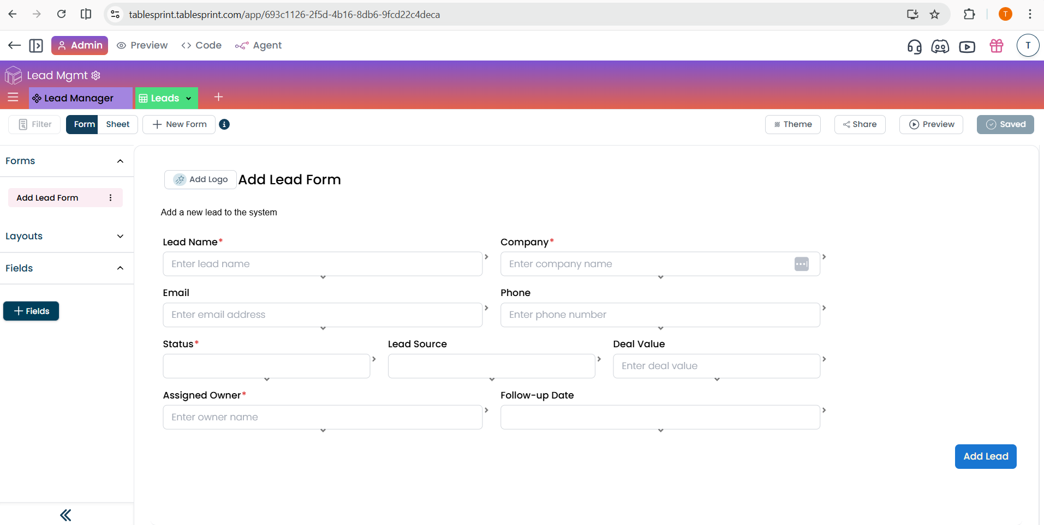Open Add Lead Form three-dot menu
Screen dimensions: 1044x525
pyautogui.click(x=111, y=198)
